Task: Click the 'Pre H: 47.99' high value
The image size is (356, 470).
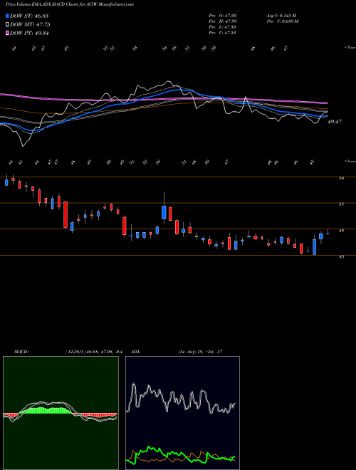Action: point(222,21)
